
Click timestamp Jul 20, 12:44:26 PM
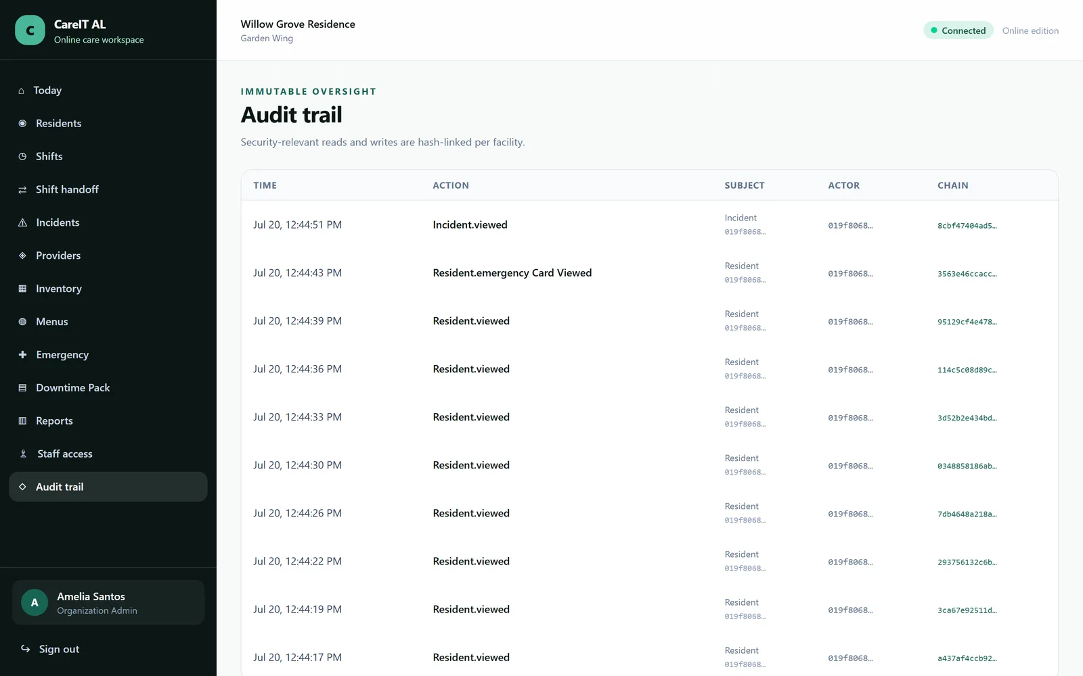point(298,513)
